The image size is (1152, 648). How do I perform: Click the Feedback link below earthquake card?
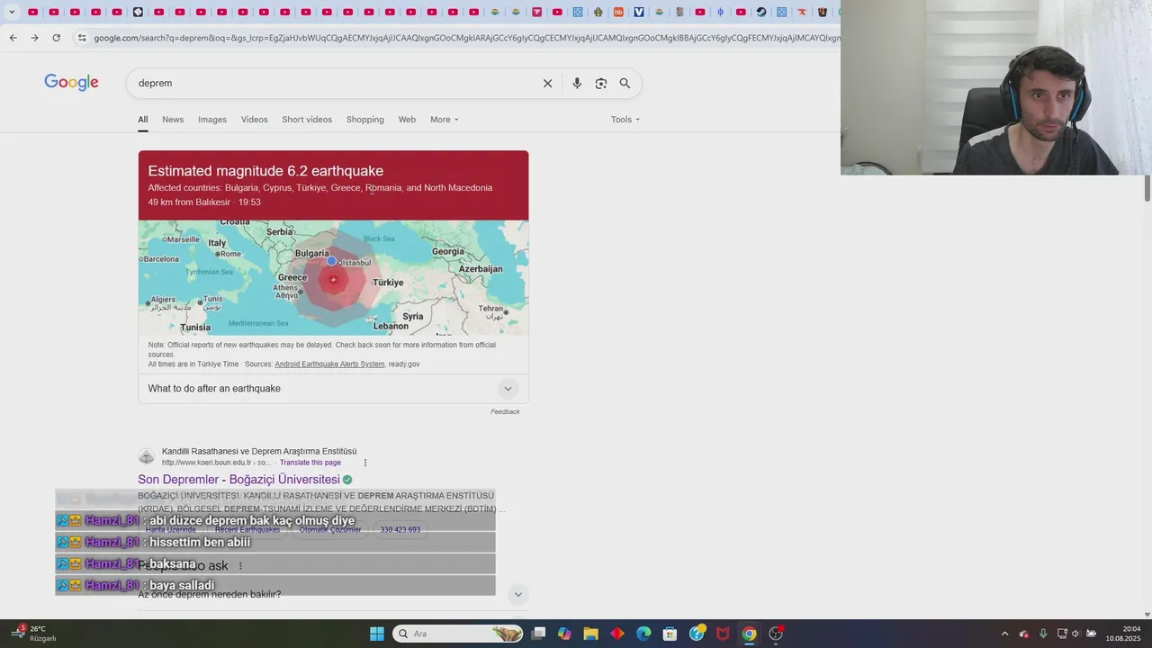(x=505, y=412)
